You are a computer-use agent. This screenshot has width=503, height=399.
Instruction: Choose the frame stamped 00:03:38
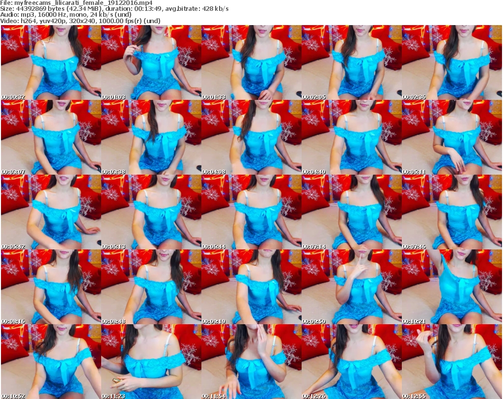point(151,137)
